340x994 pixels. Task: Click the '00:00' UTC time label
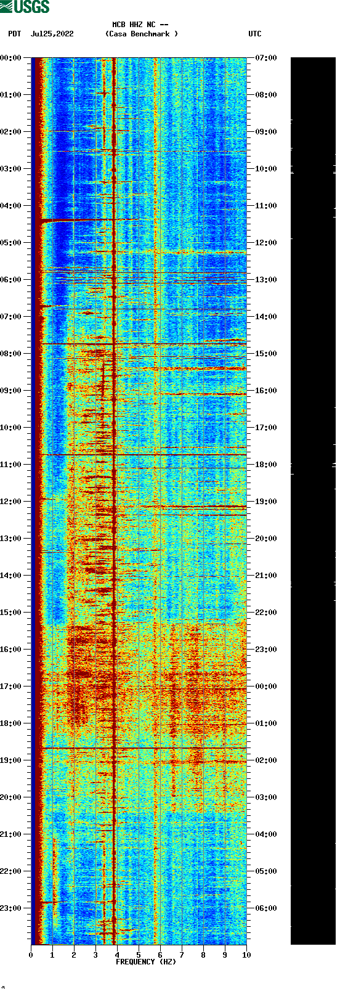click(x=266, y=686)
